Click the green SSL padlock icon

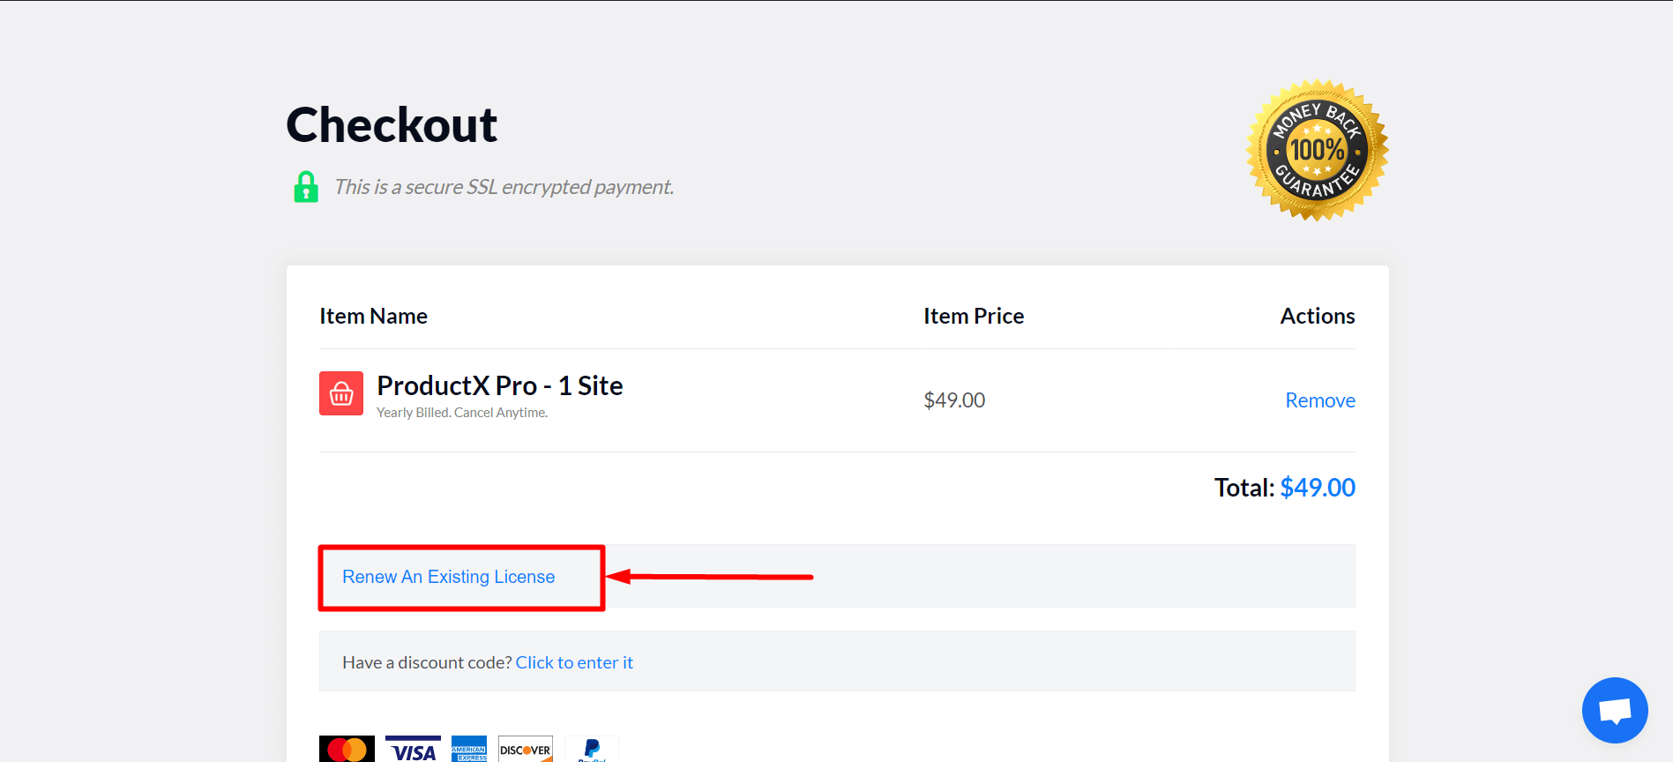pos(306,186)
